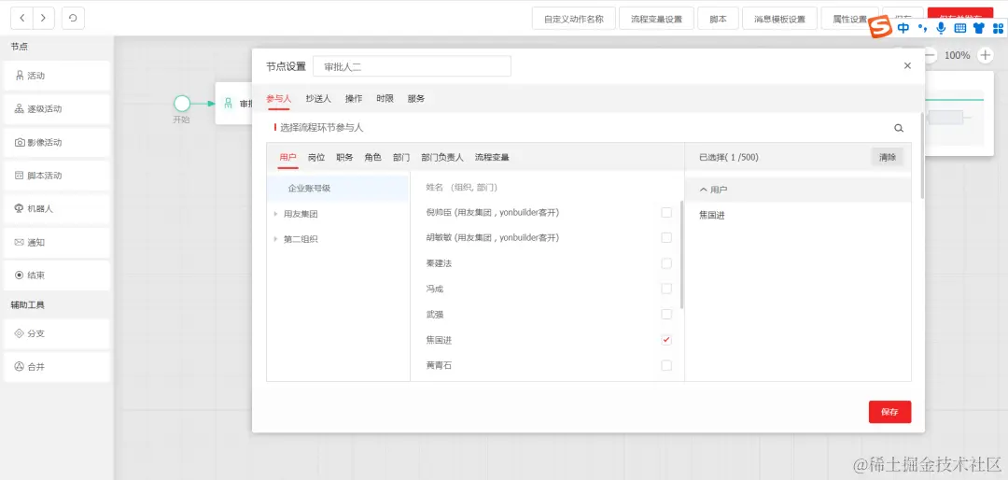Viewport: 1008px width, 480px height.
Task: Select the 活动 node item
Action: (x=57, y=76)
